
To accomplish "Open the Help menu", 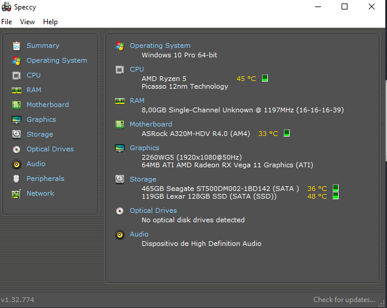I will click(x=50, y=22).
